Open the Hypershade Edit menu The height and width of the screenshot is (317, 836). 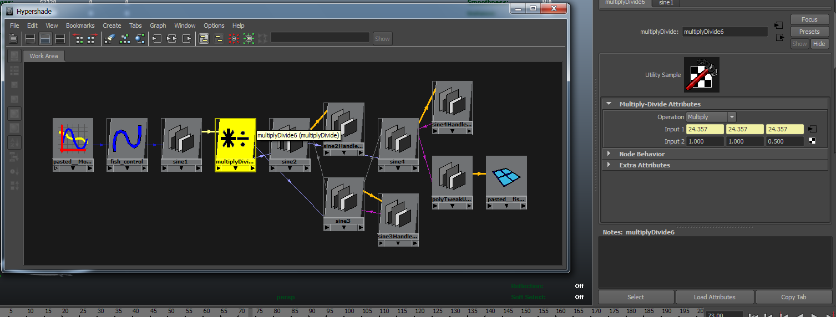point(32,25)
